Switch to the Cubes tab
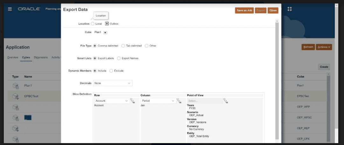Image resolution: width=344 pixels, height=145 pixels. pyautogui.click(x=26, y=57)
